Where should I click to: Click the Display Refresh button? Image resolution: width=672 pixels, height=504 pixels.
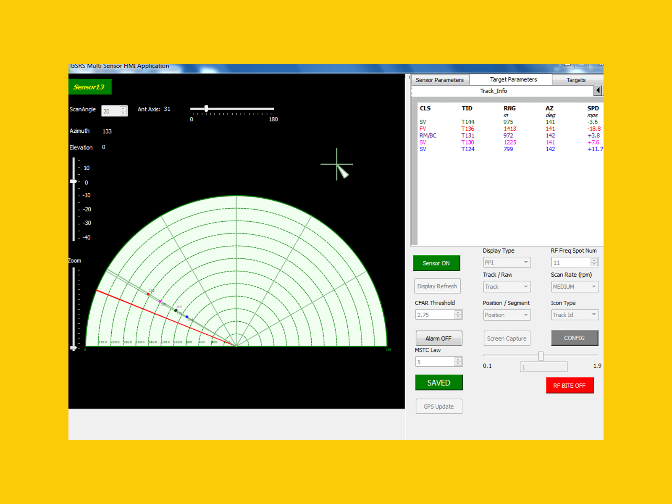[437, 286]
